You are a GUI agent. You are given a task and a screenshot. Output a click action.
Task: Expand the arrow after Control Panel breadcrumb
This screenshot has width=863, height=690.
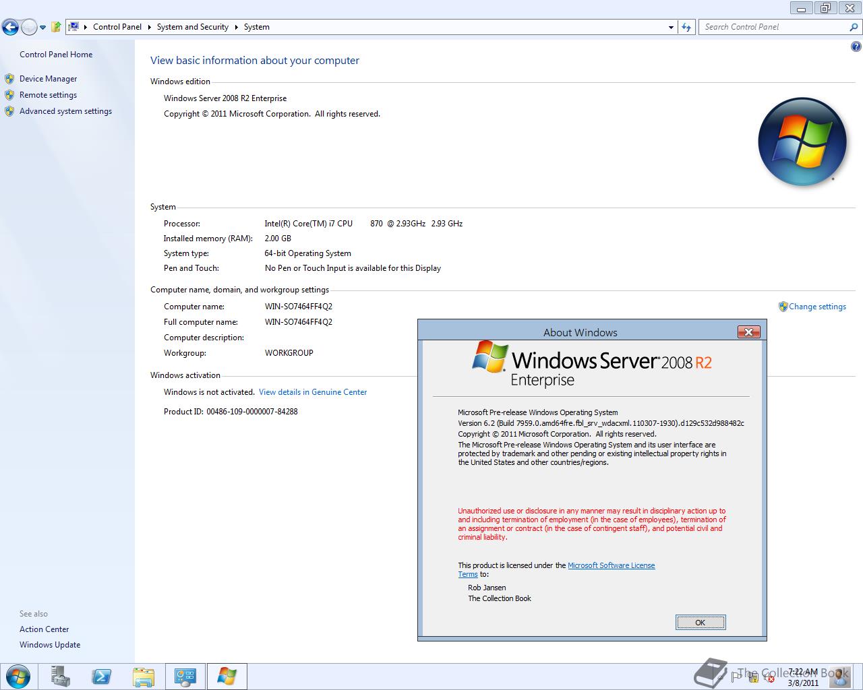pyautogui.click(x=149, y=27)
